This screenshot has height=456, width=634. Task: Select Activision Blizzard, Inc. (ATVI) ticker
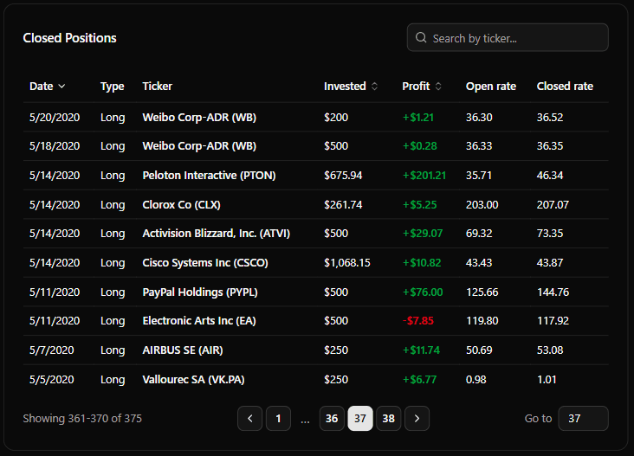[217, 234]
